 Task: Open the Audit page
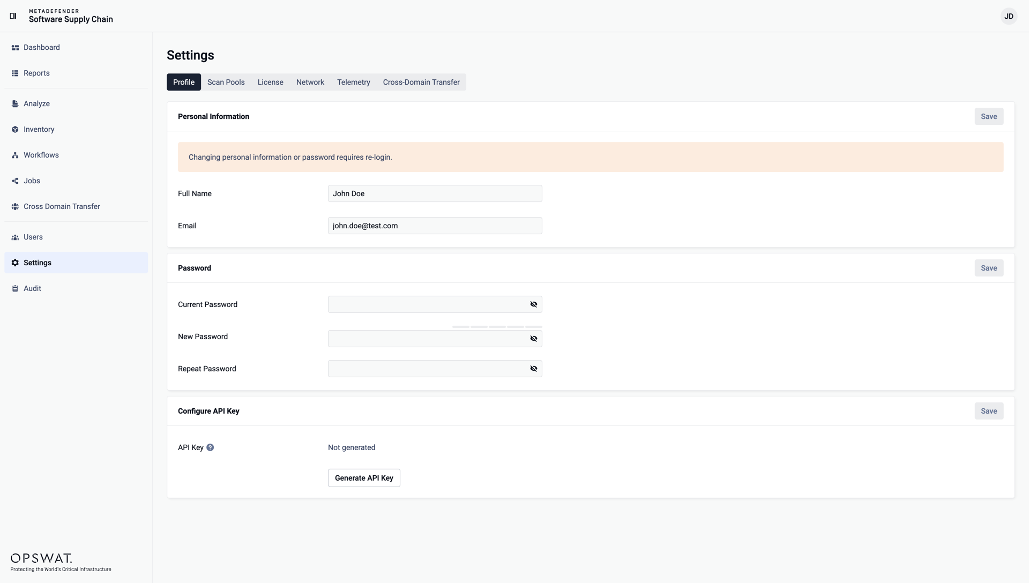coord(76,289)
